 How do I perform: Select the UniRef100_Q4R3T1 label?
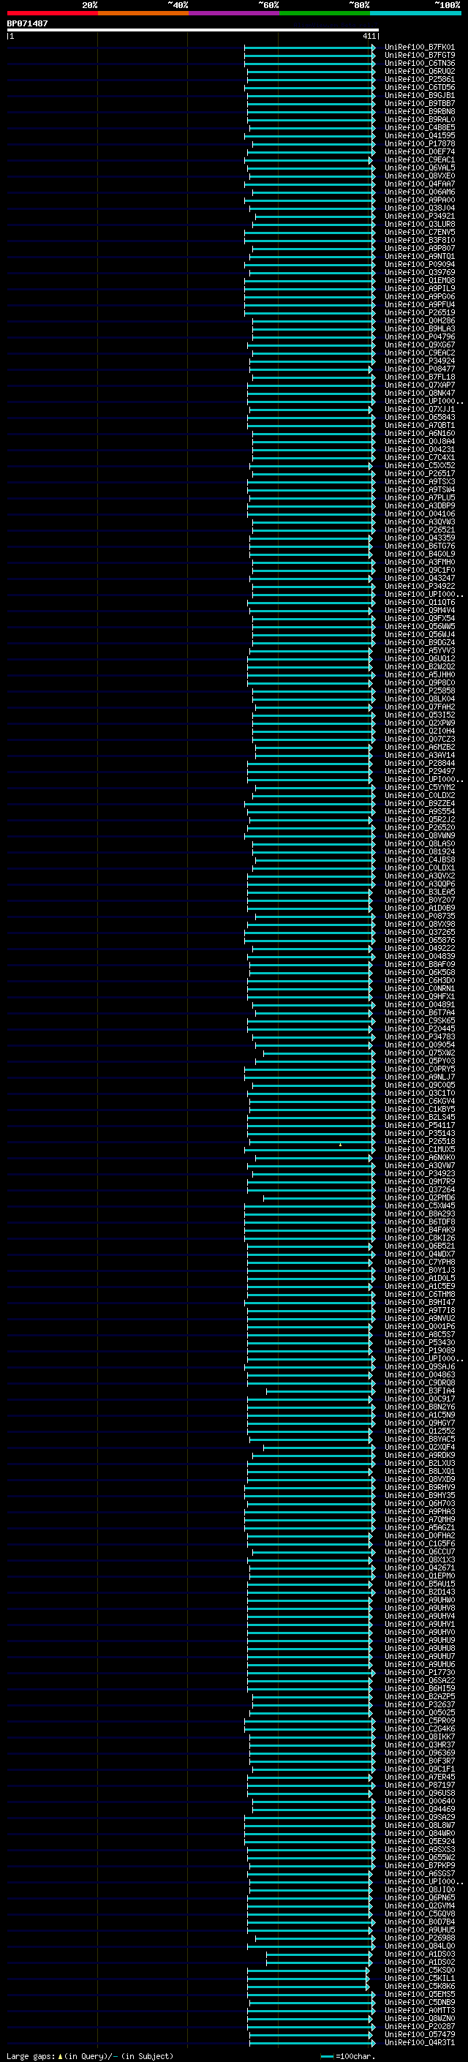[420, 2042]
